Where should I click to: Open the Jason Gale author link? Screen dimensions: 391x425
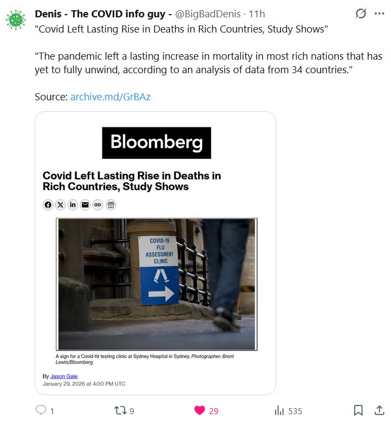click(64, 376)
